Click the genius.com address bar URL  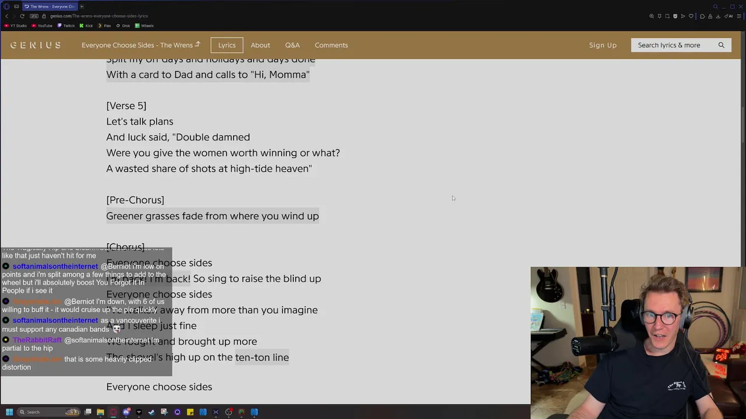99,16
